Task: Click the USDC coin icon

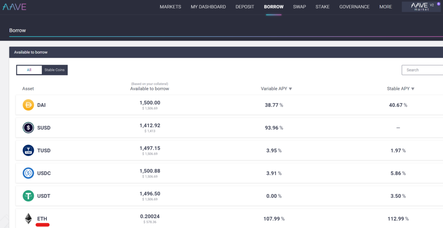Action: (x=28, y=173)
